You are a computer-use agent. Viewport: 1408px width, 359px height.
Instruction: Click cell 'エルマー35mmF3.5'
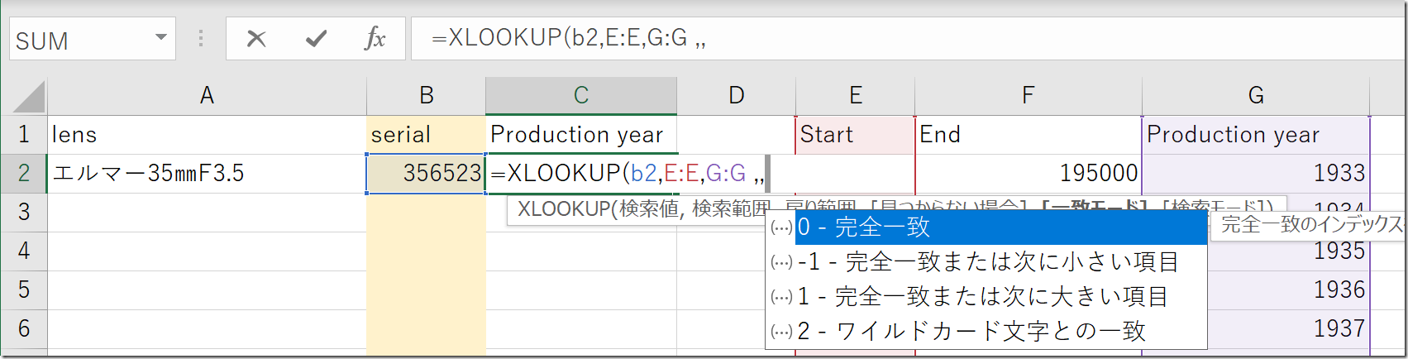pyautogui.click(x=207, y=174)
